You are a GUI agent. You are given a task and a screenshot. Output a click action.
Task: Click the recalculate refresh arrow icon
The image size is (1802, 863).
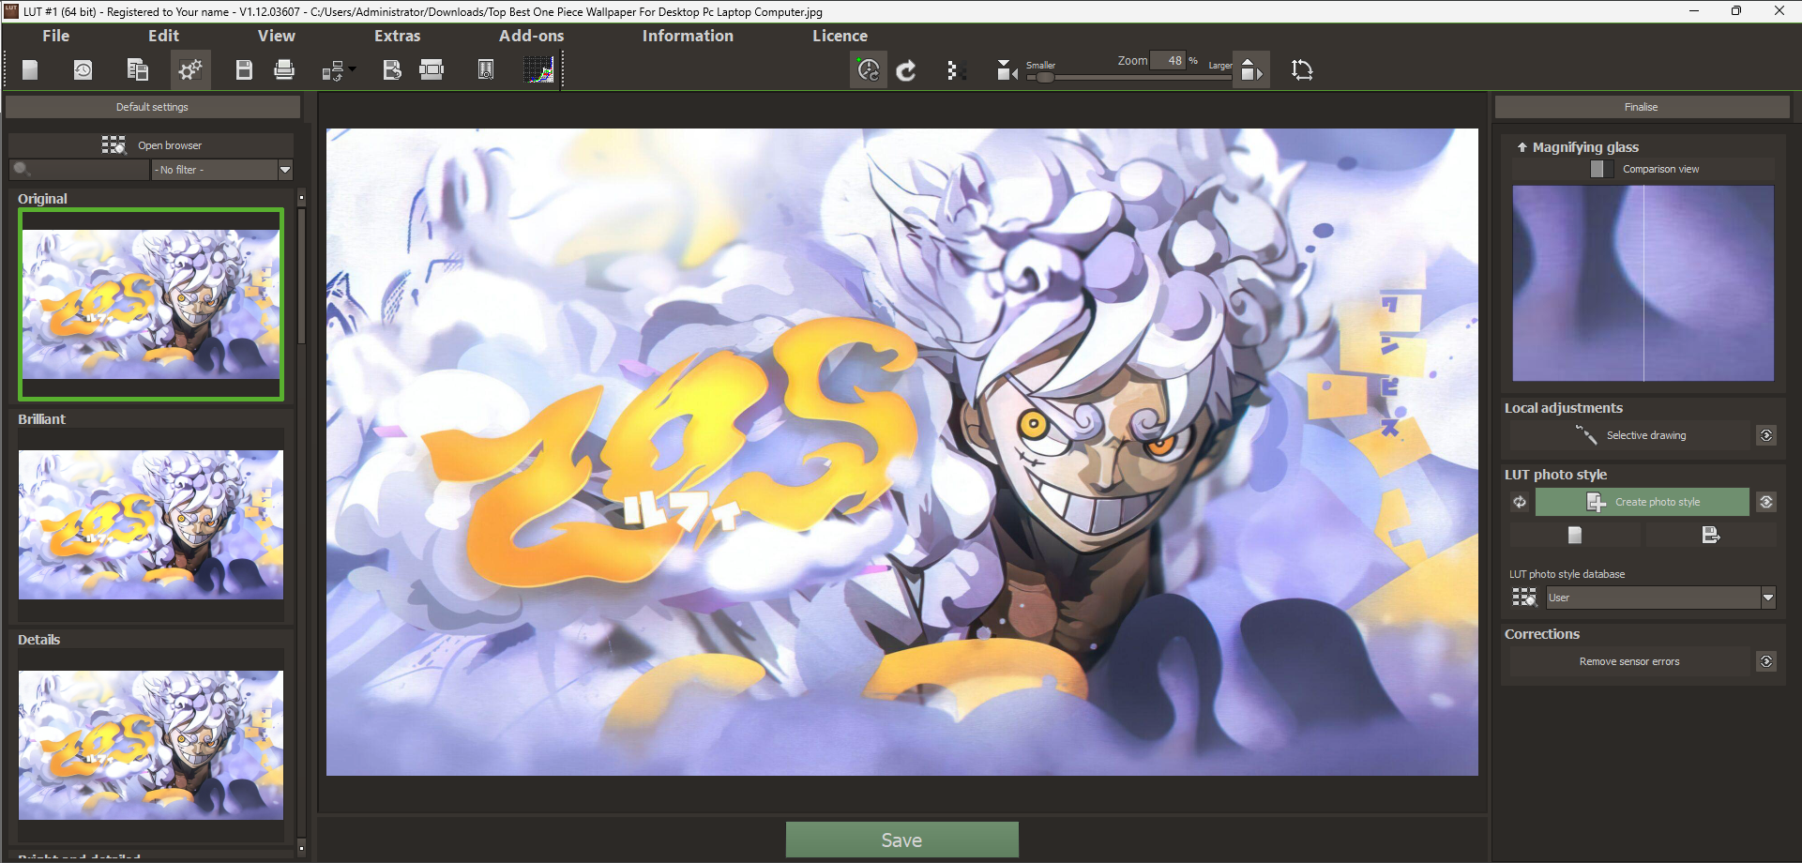(906, 70)
